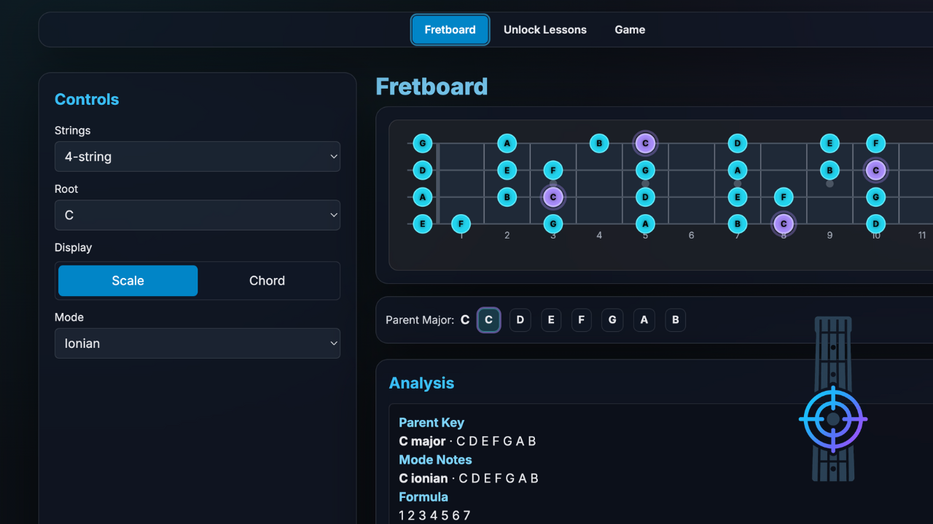Choose A as Parent Major
Screen dimensions: 933x524
point(644,319)
